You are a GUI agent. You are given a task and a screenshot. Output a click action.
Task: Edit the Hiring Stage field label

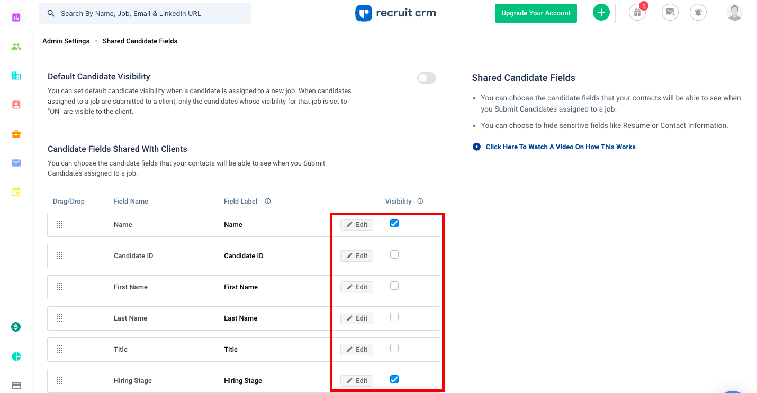click(357, 381)
